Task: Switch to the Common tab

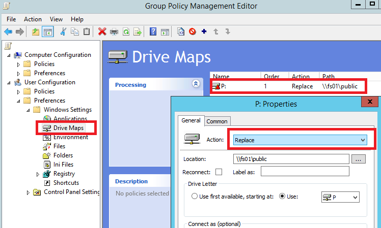Action: pyautogui.click(x=217, y=121)
